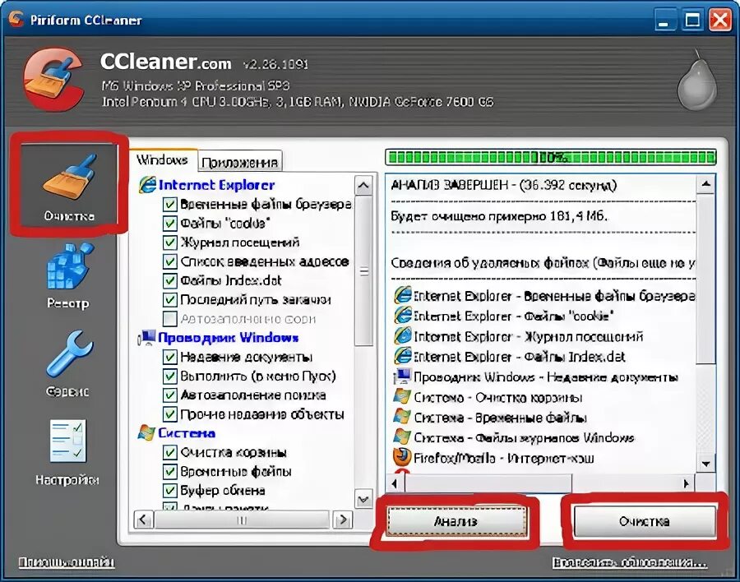This screenshot has width=740, height=582.
Task: Uncheck Файлы "cookie" checkbox
Action: (169, 224)
